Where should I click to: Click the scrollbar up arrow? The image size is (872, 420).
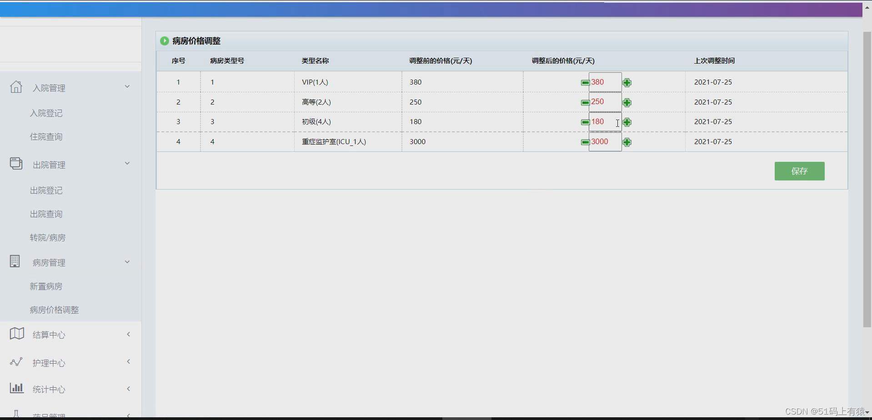pyautogui.click(x=867, y=7)
